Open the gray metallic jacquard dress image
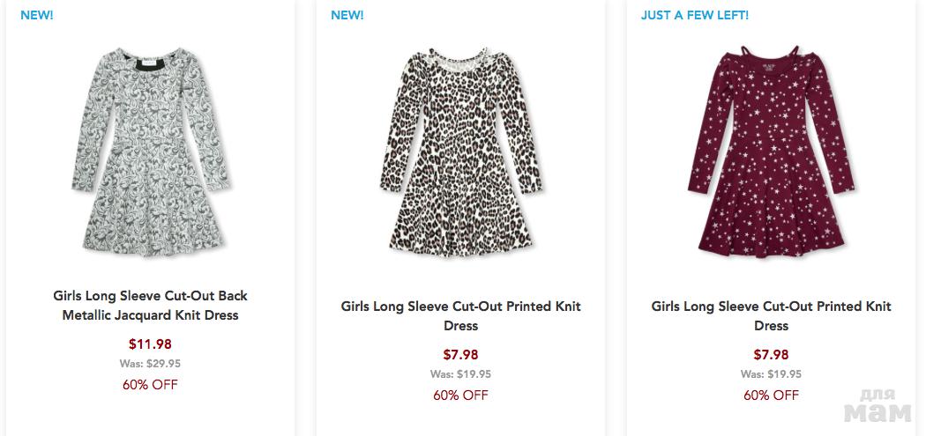Viewport: 926px width, 436px height. tap(150, 154)
